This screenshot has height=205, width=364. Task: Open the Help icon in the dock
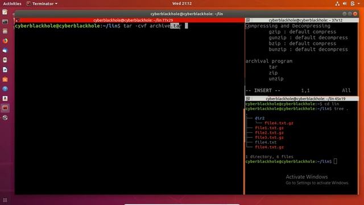tap(5, 89)
